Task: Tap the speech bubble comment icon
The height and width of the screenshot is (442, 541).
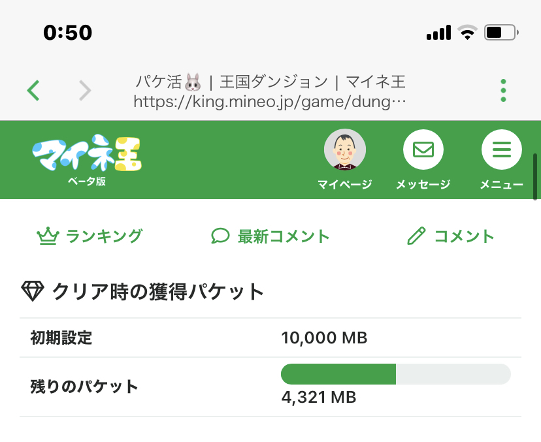Action: coord(220,236)
